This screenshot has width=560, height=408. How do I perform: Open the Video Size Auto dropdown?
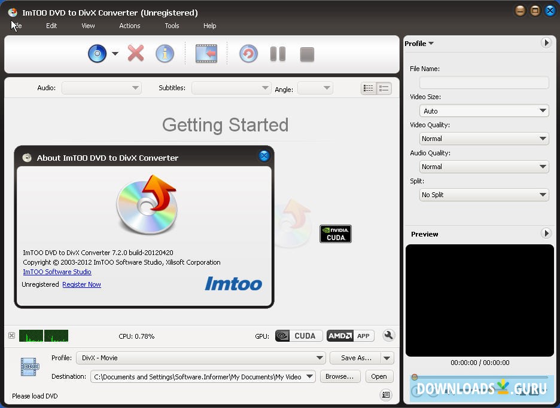[x=484, y=111]
